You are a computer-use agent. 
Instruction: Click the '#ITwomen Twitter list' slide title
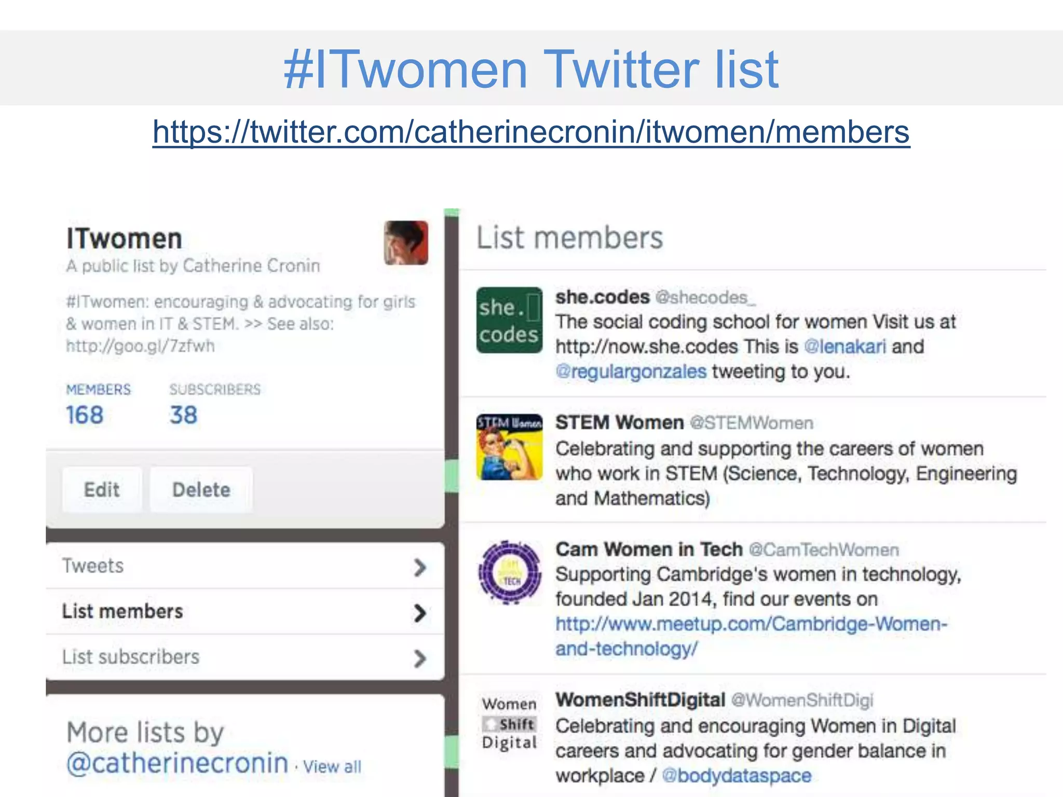[531, 69]
